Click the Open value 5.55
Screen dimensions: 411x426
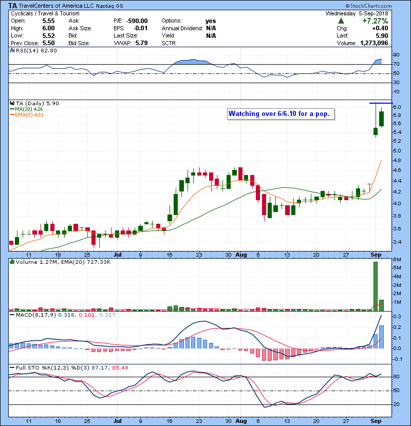click(x=48, y=21)
